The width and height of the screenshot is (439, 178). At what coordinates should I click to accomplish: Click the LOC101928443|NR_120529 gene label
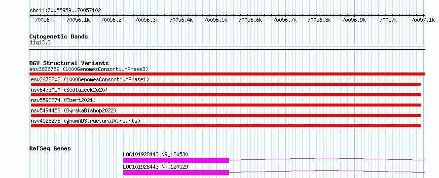pyautogui.click(x=156, y=167)
